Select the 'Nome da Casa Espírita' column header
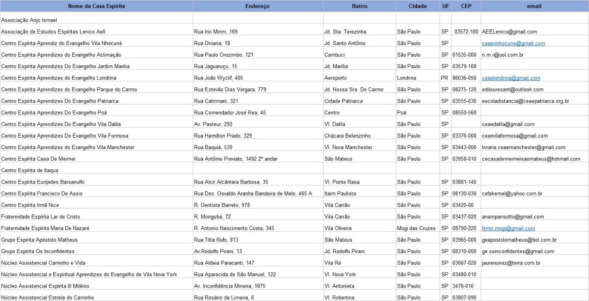Image resolution: width=589 pixels, height=301 pixels. (96, 6)
